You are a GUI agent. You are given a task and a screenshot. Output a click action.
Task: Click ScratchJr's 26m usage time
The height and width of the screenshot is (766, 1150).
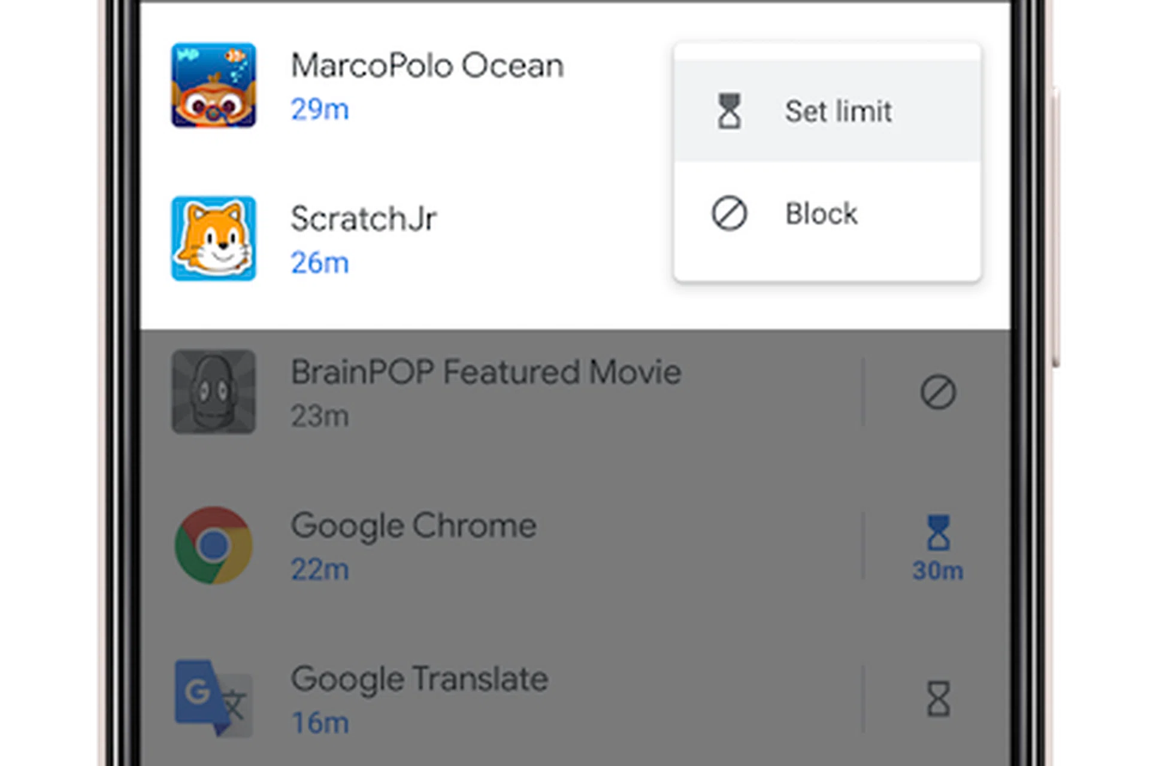[320, 263]
